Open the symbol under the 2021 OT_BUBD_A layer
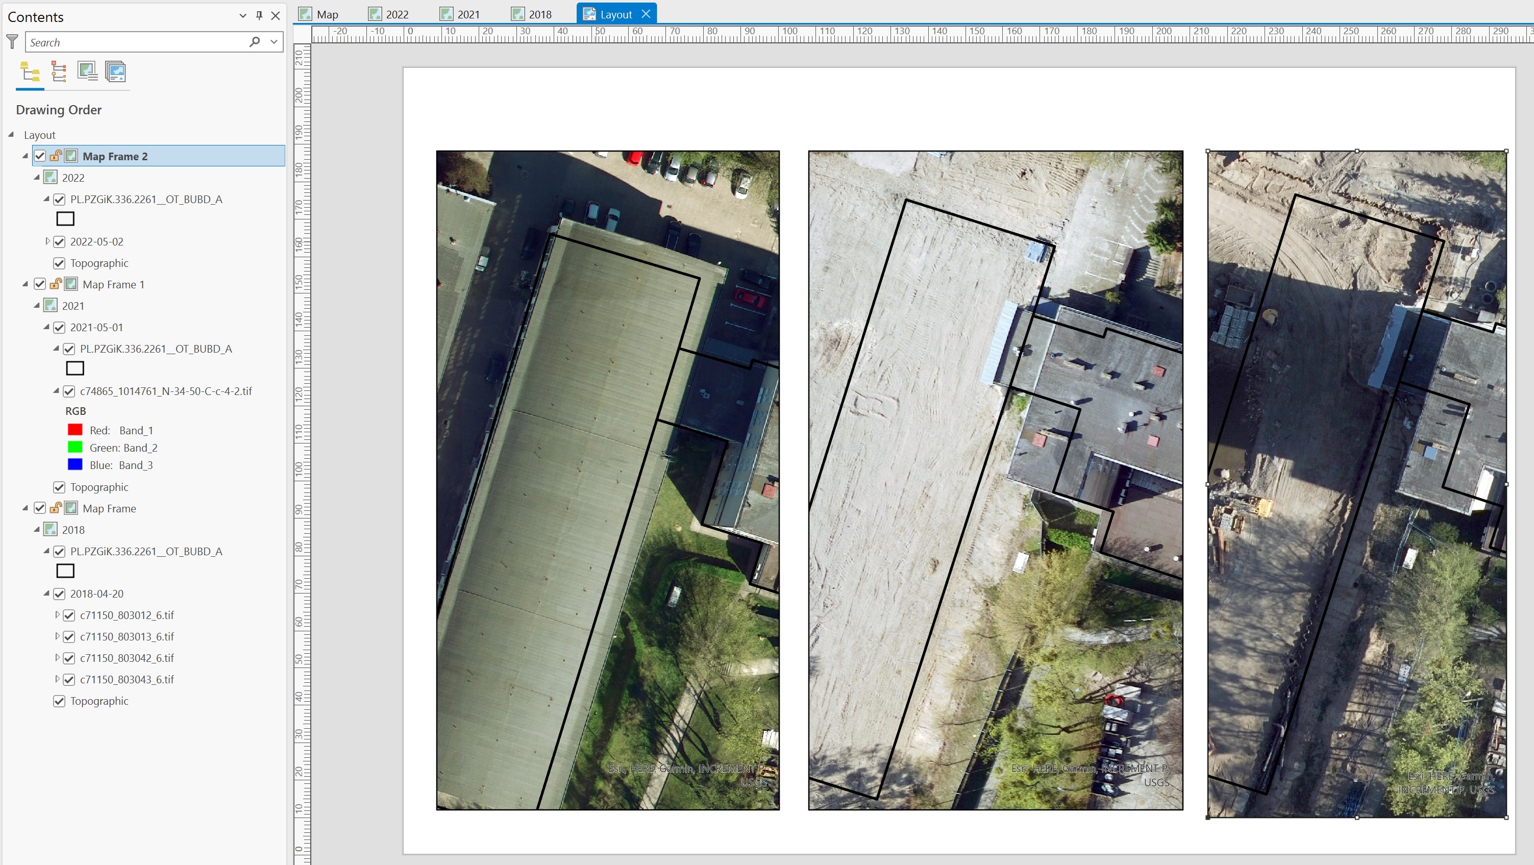 [x=75, y=368]
